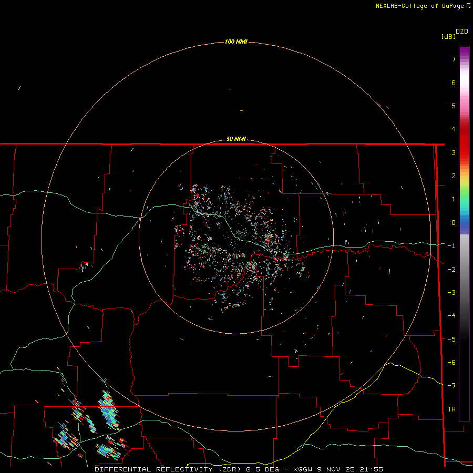Screen dimensions: 473x473
Task: Click the purple top of the color bar
Action: [464, 52]
